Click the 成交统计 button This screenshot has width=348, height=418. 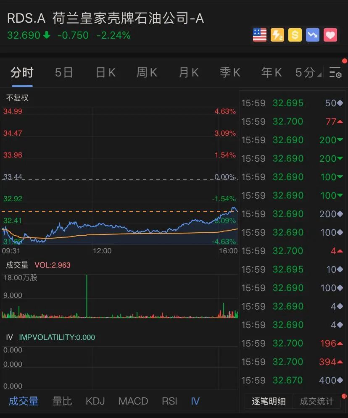click(316, 401)
